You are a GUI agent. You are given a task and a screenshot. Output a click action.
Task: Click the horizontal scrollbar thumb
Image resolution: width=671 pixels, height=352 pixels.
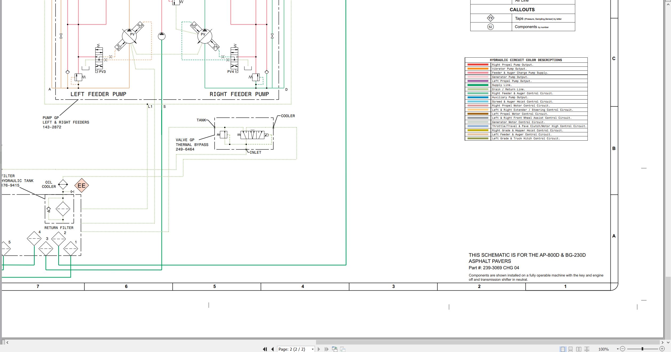point(488,342)
